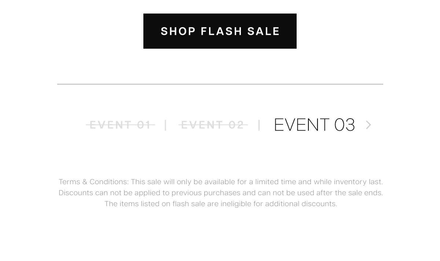Open the crossed-out EVENT 01 link
The image size is (440, 261).
coord(120,125)
